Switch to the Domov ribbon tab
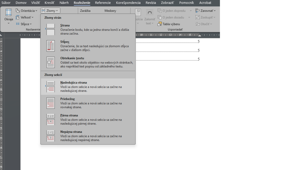Screen dimensions: 296x170 (21, 3)
